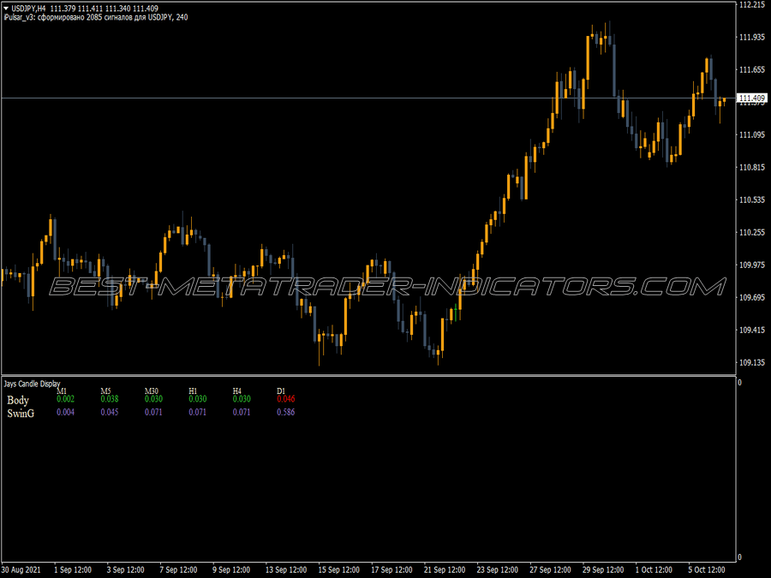Click the blue 0.586 SwinG value for D1
The image size is (771, 578).
[x=286, y=412]
